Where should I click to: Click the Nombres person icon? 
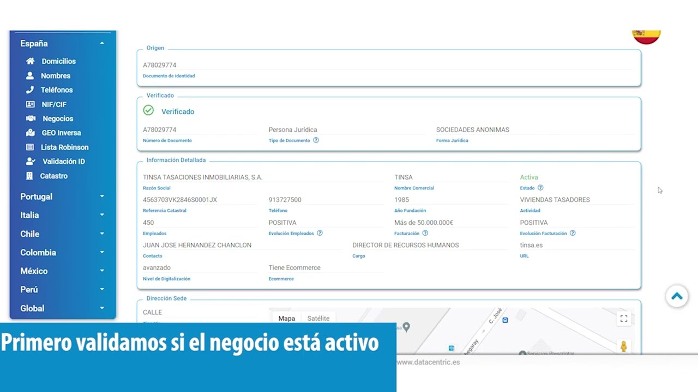pos(30,76)
